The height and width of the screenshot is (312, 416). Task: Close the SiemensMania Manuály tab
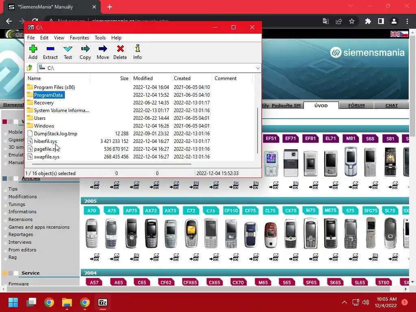click(94, 7)
